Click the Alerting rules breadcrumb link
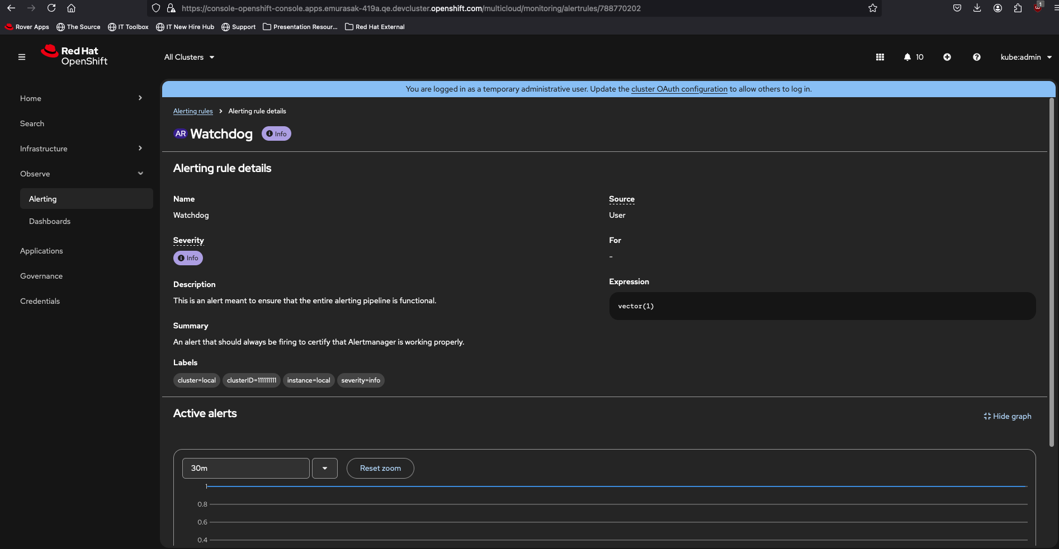Image resolution: width=1059 pixels, height=549 pixels. [193, 111]
